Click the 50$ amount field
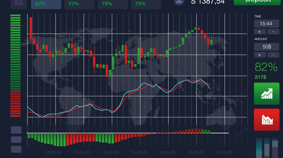The width and height of the screenshot is (283, 158). click(266, 47)
